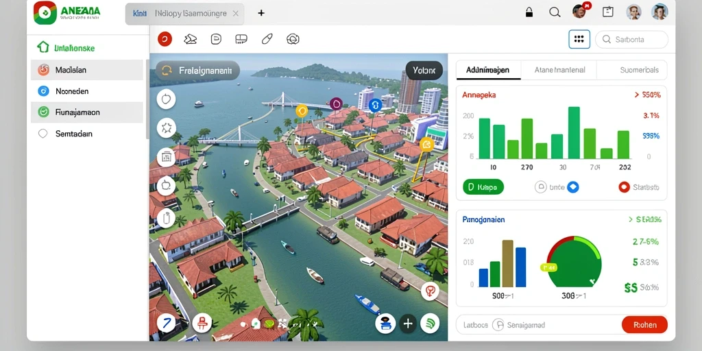Expand the Annageka percentage chevron
Image resolution: width=702 pixels, height=351 pixels.
(637, 95)
